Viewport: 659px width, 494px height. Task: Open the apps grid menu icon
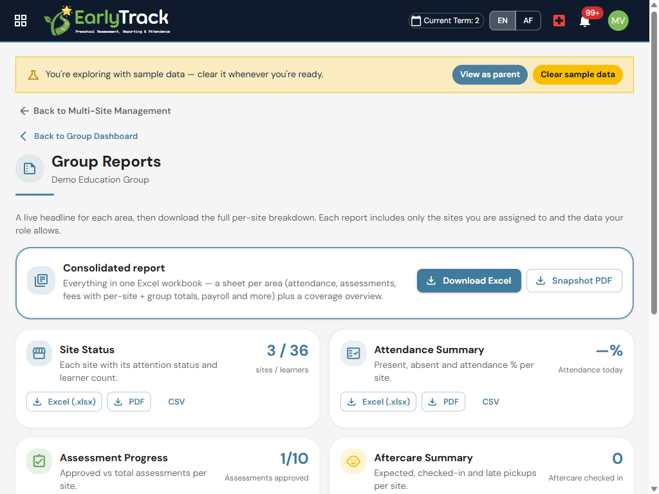click(21, 21)
